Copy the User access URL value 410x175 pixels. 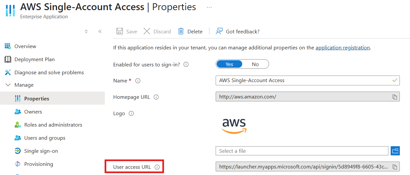click(395, 166)
